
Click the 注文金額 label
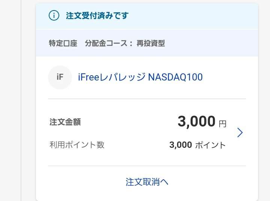pos(65,122)
